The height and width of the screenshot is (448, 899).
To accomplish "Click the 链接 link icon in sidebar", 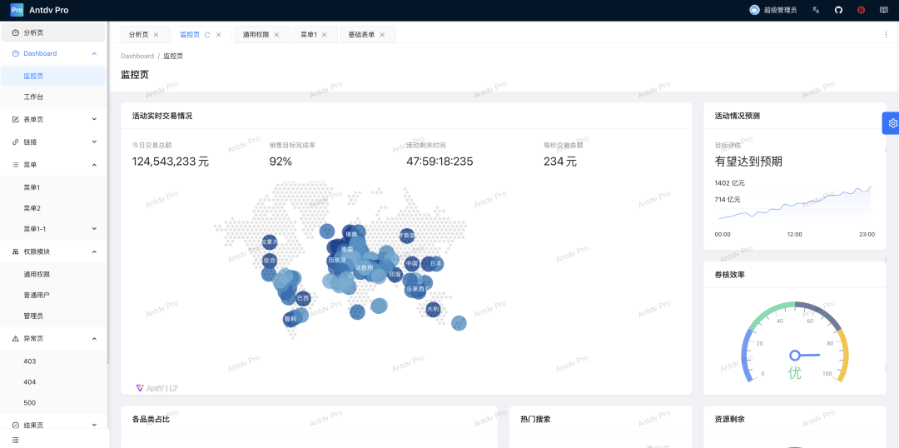I will click(16, 142).
